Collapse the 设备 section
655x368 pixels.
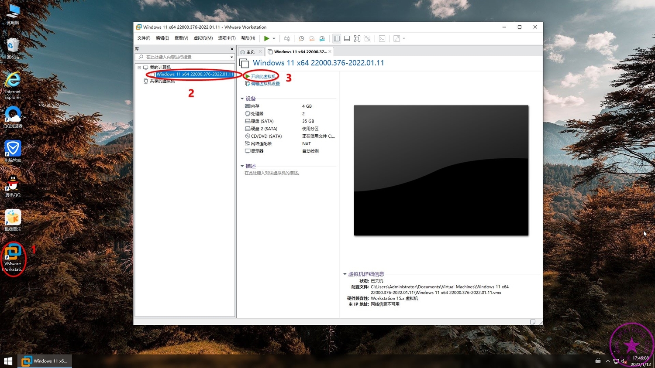tap(242, 99)
